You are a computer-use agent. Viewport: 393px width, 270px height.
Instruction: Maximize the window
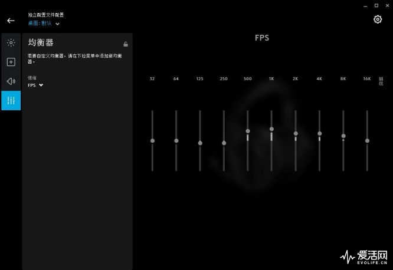click(376, 5)
